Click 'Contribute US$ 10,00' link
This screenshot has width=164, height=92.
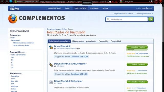point(79,57)
